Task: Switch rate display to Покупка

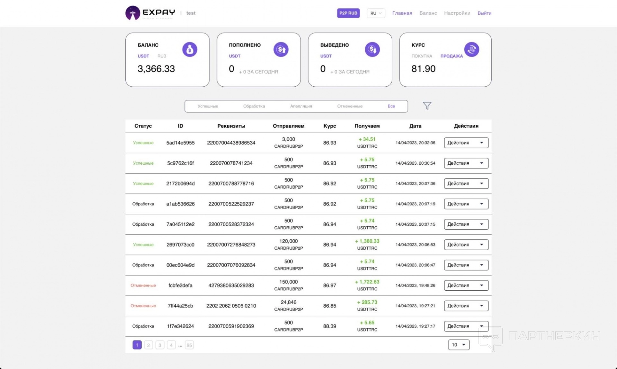Action: click(x=422, y=56)
